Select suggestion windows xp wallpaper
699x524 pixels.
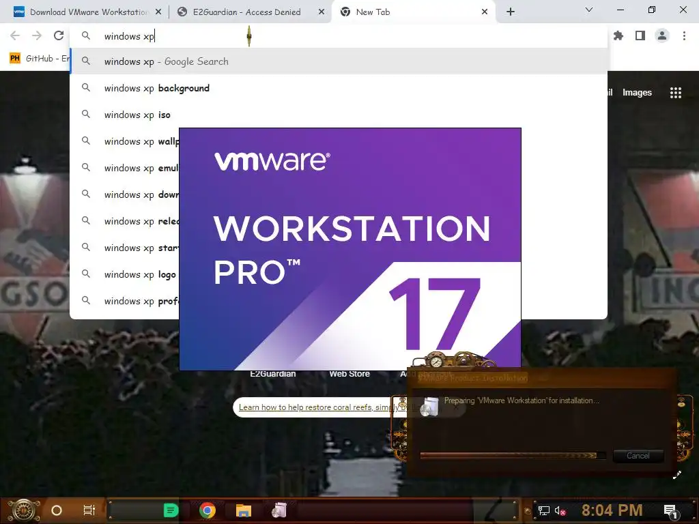click(125, 141)
